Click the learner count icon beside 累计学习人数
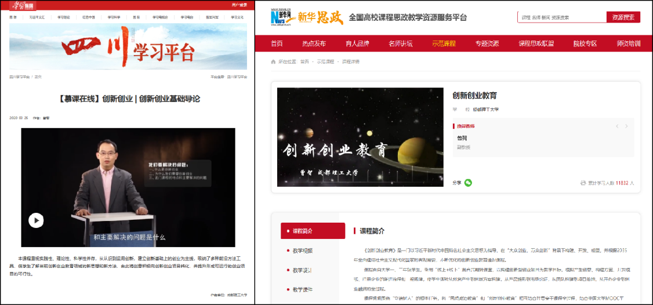Viewport: 653px width, 305px height. 583,183
